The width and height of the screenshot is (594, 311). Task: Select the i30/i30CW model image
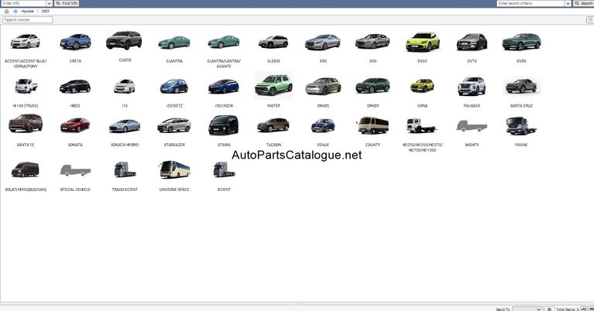(224, 87)
